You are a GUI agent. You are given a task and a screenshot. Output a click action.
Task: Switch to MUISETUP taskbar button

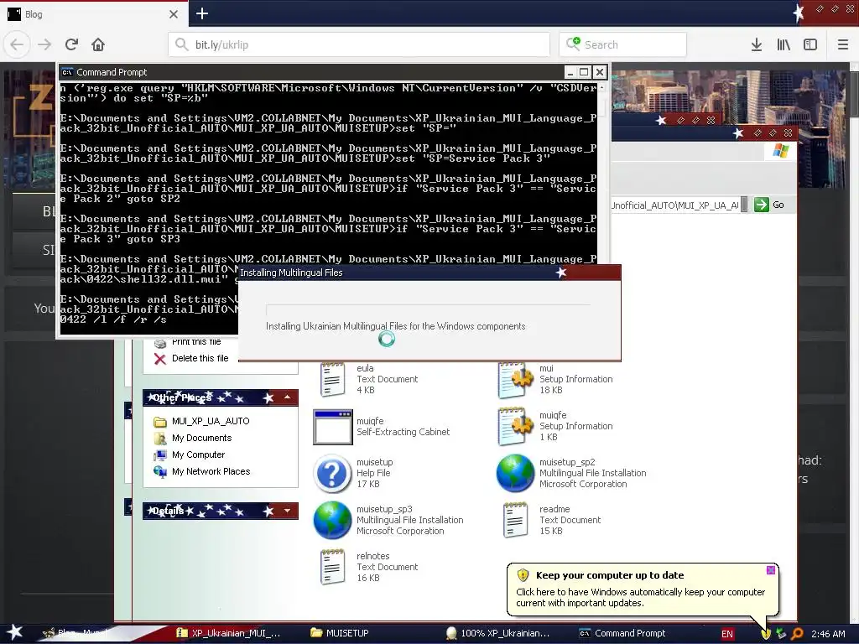[x=340, y=633]
